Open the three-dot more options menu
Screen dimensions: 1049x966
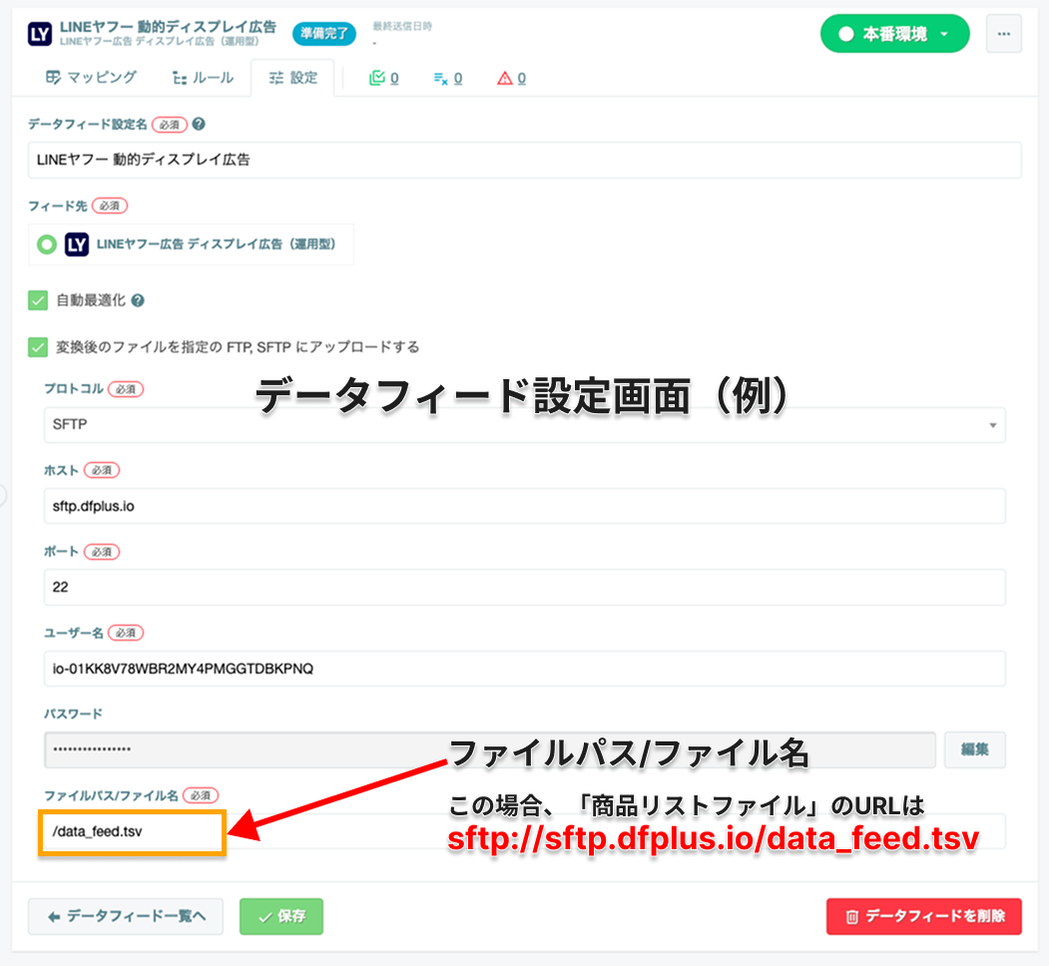click(x=1003, y=34)
